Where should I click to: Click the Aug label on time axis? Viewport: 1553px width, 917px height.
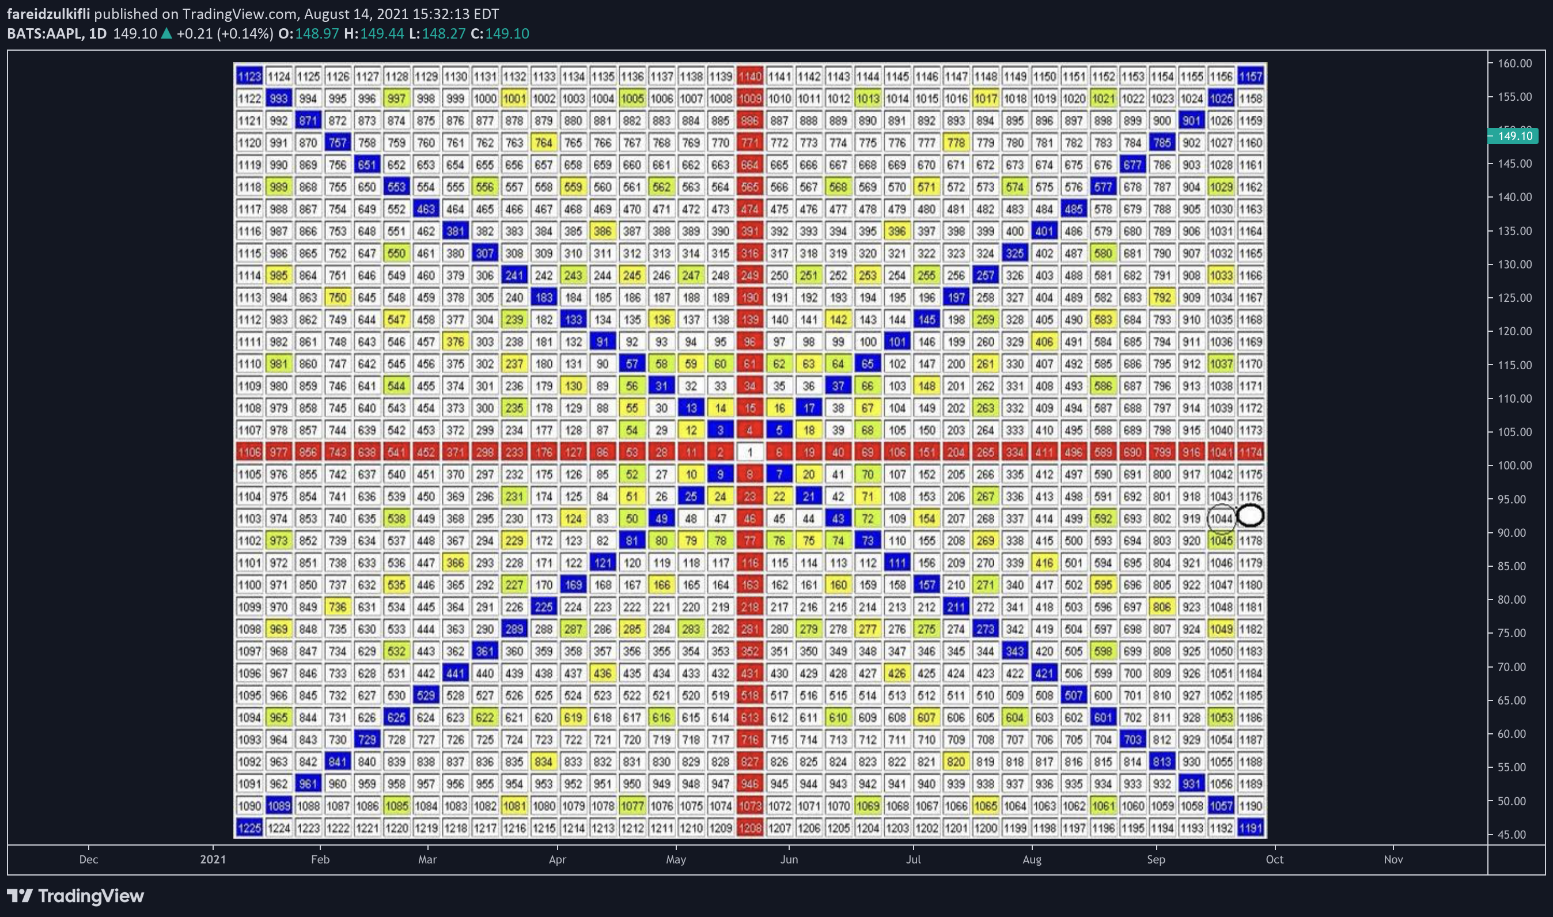pyautogui.click(x=1032, y=859)
